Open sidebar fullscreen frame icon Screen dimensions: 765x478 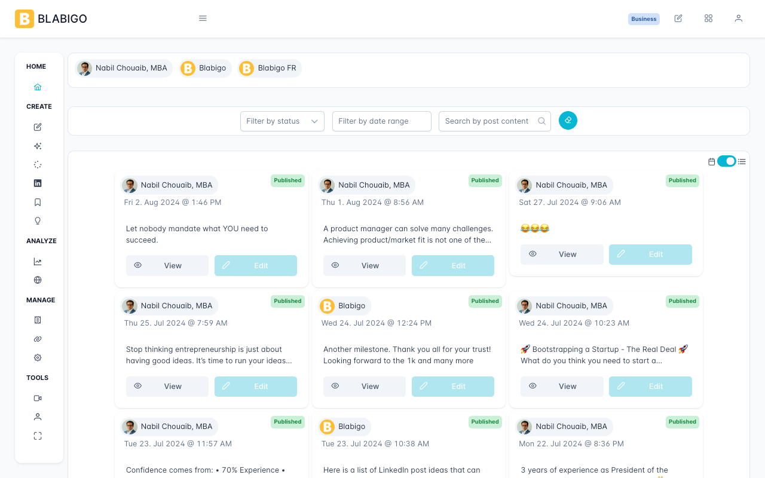pos(38,436)
